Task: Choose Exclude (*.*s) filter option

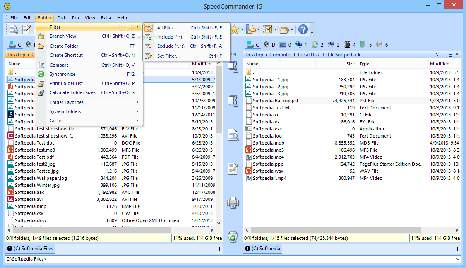Action: pyautogui.click(x=187, y=46)
